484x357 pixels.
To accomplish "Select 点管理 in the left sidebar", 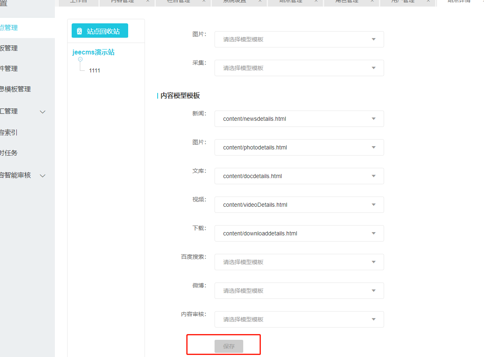I will point(9,28).
